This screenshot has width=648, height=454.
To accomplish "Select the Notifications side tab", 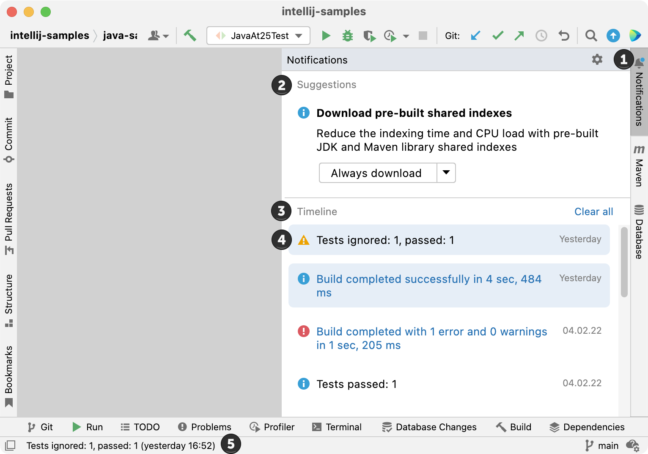I will (639, 92).
